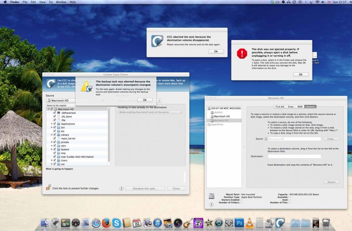The image size is (352, 231).
Task: Click the lock icon in Carbon Copy Cloner
Action: point(48,187)
